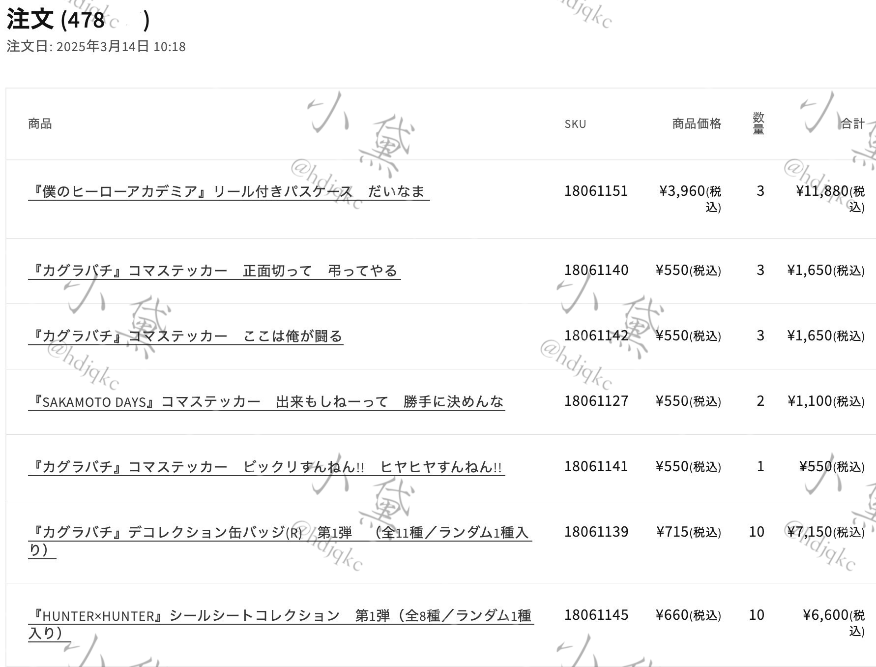Select the ¥660 product price
Image resolution: width=876 pixels, height=667 pixels.
tap(689, 615)
